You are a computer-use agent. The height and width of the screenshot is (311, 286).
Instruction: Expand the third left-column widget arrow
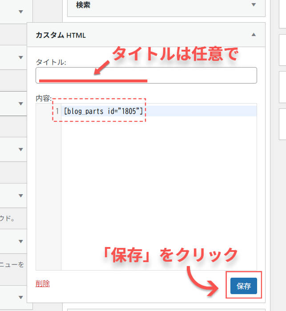(20, 104)
